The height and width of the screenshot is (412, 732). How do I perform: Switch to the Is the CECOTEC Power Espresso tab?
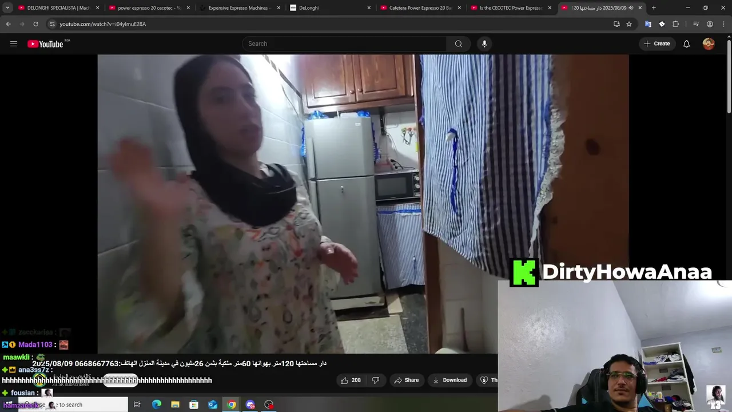[x=511, y=8]
